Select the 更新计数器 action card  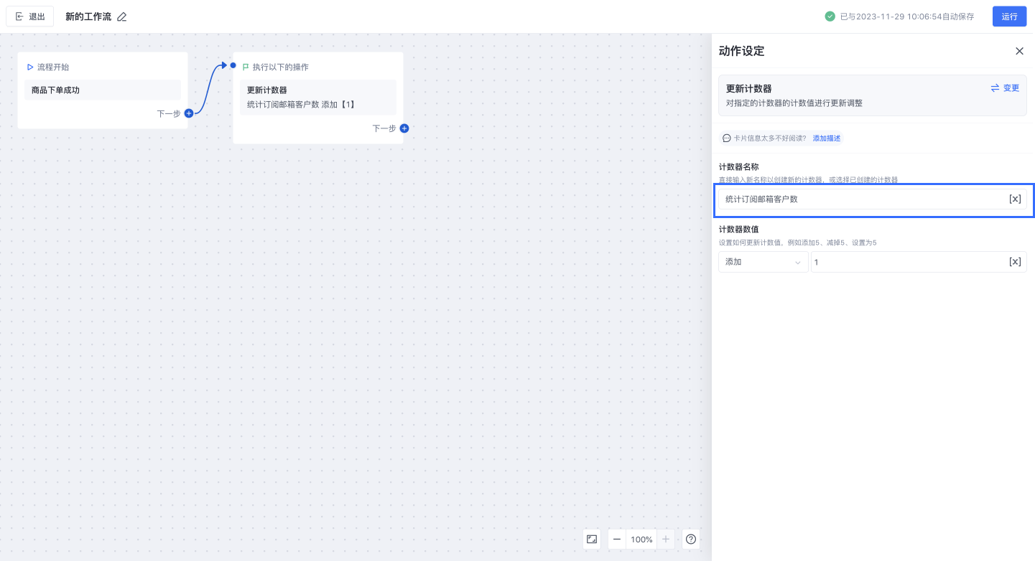tap(317, 98)
